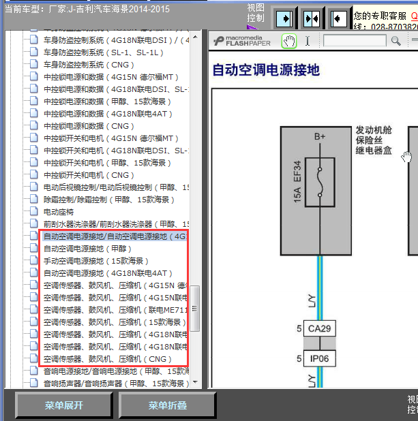Screen dimensions: 418x421
Task: Click document icon beside 音响扬声器
Action: coord(34,383)
